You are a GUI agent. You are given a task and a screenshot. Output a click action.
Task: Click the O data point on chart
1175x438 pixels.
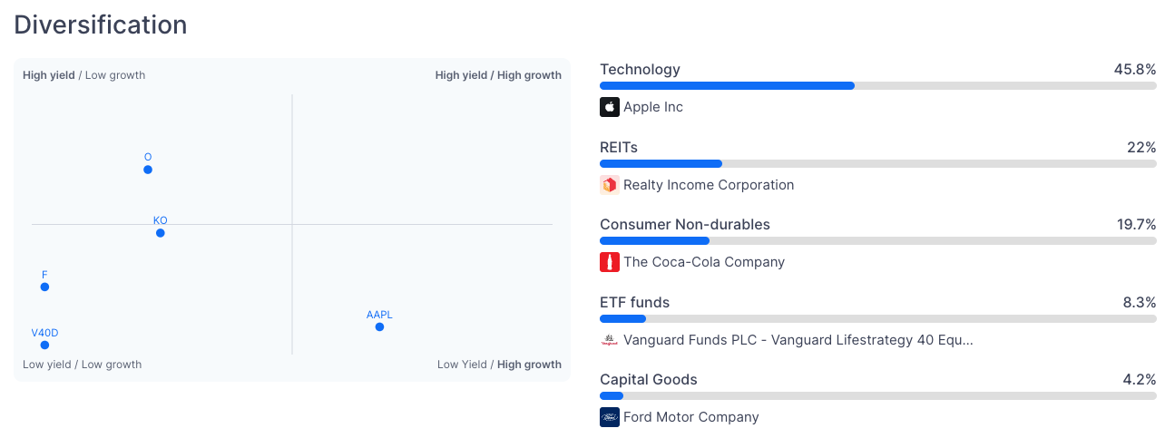(148, 170)
